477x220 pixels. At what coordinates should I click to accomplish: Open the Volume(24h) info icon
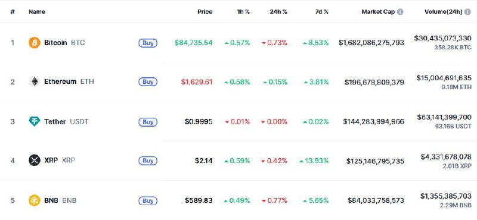coord(467,12)
